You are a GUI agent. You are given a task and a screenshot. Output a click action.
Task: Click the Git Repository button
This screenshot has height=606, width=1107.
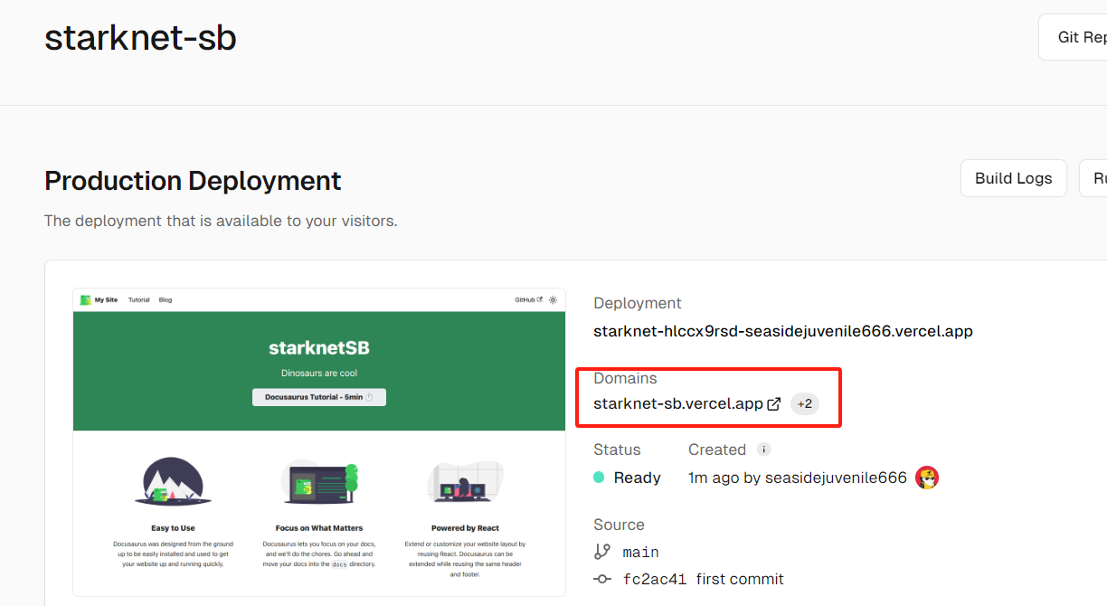tap(1074, 37)
